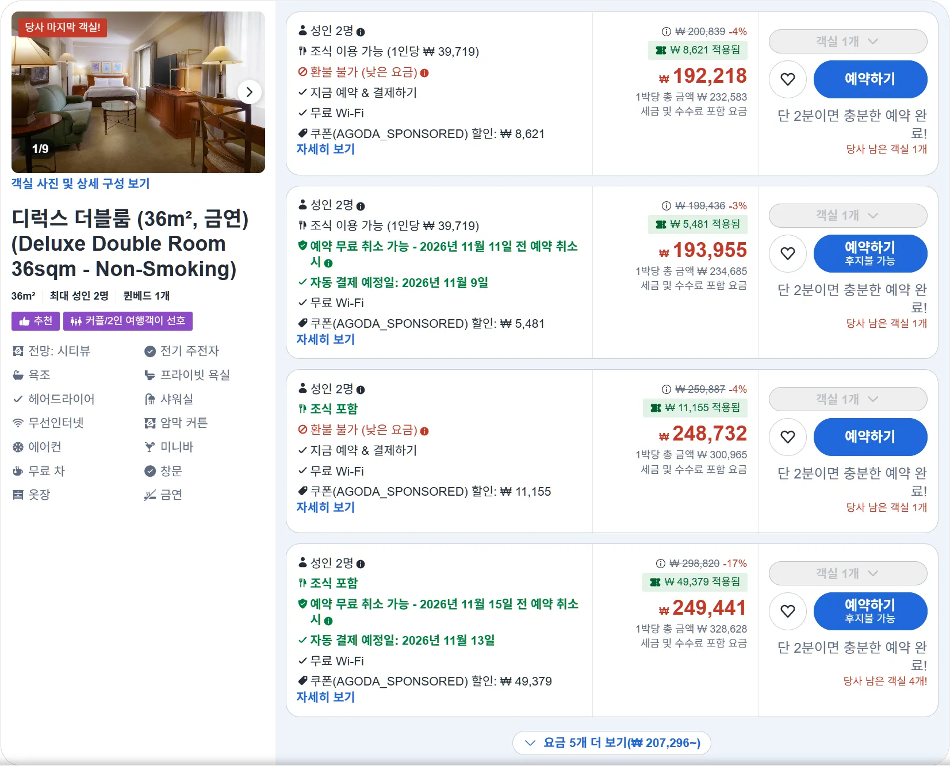
Task: Save the ₩192,218 rate with heart icon
Action: pyautogui.click(x=788, y=79)
